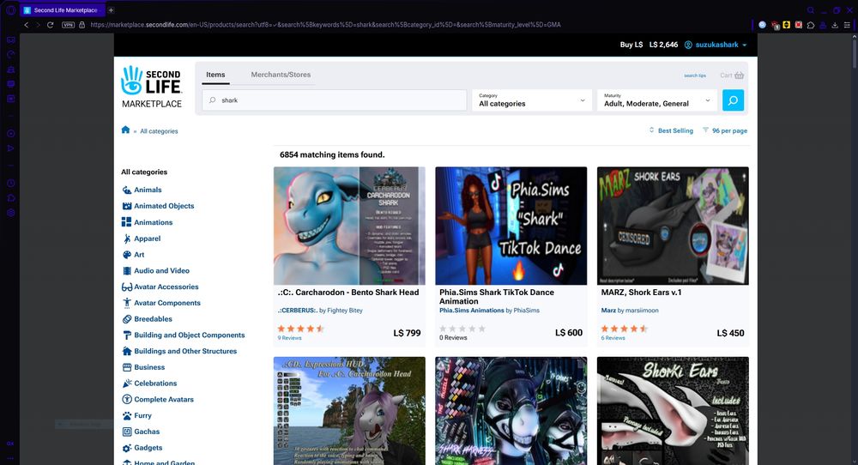
Task: Open the MARZ Shork Ears product image
Action: 673,226
